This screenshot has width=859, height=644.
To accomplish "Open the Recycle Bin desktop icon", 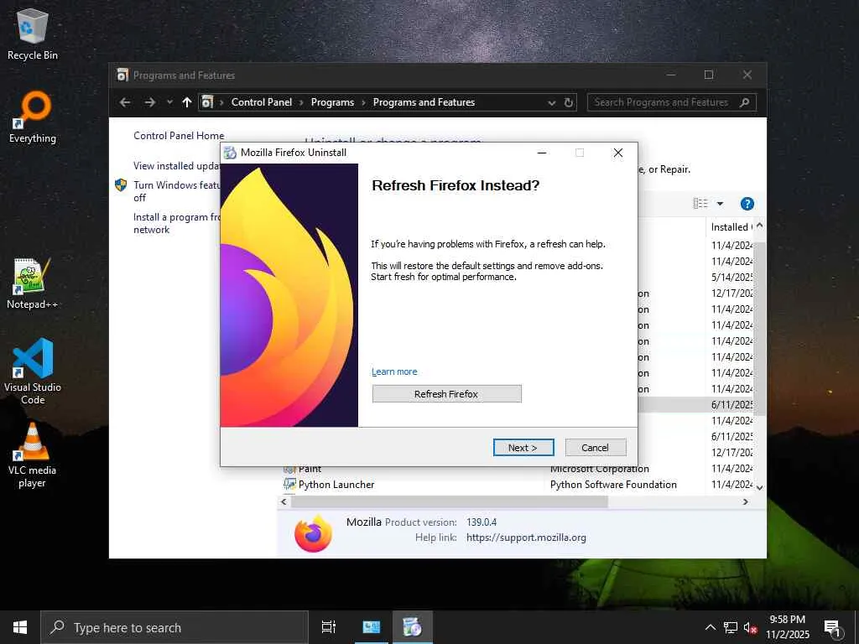I will pyautogui.click(x=33, y=34).
